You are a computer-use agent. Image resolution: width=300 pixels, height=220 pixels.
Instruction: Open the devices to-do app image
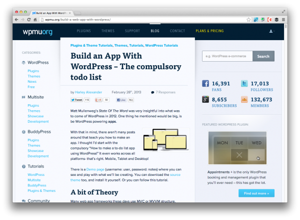166,140
